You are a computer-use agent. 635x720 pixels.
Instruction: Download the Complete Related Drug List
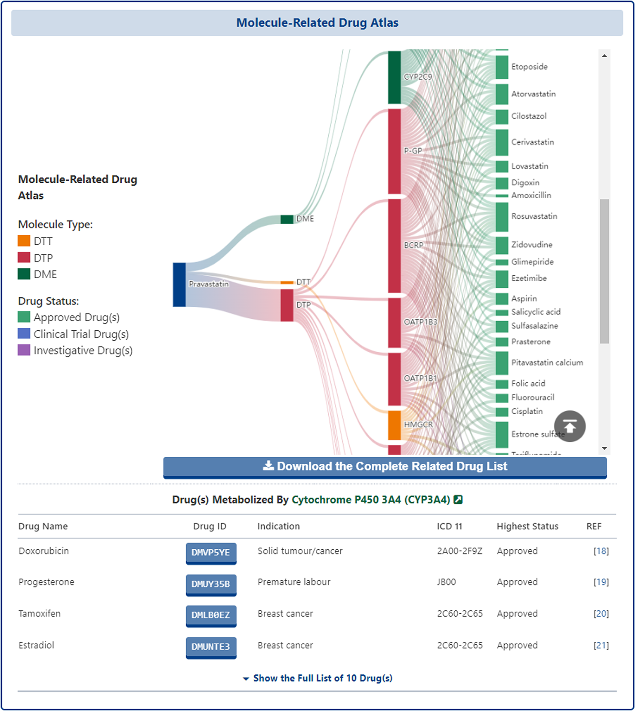tap(385, 467)
